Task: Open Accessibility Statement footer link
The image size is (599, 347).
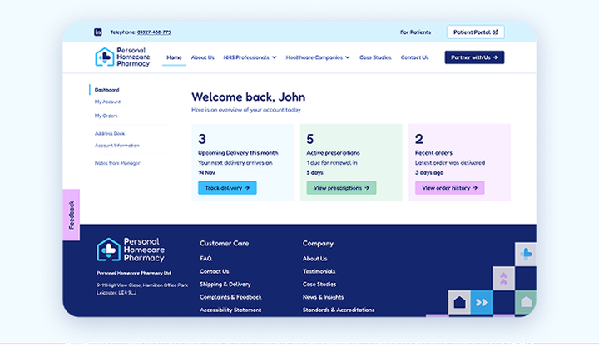Action: [x=230, y=310]
